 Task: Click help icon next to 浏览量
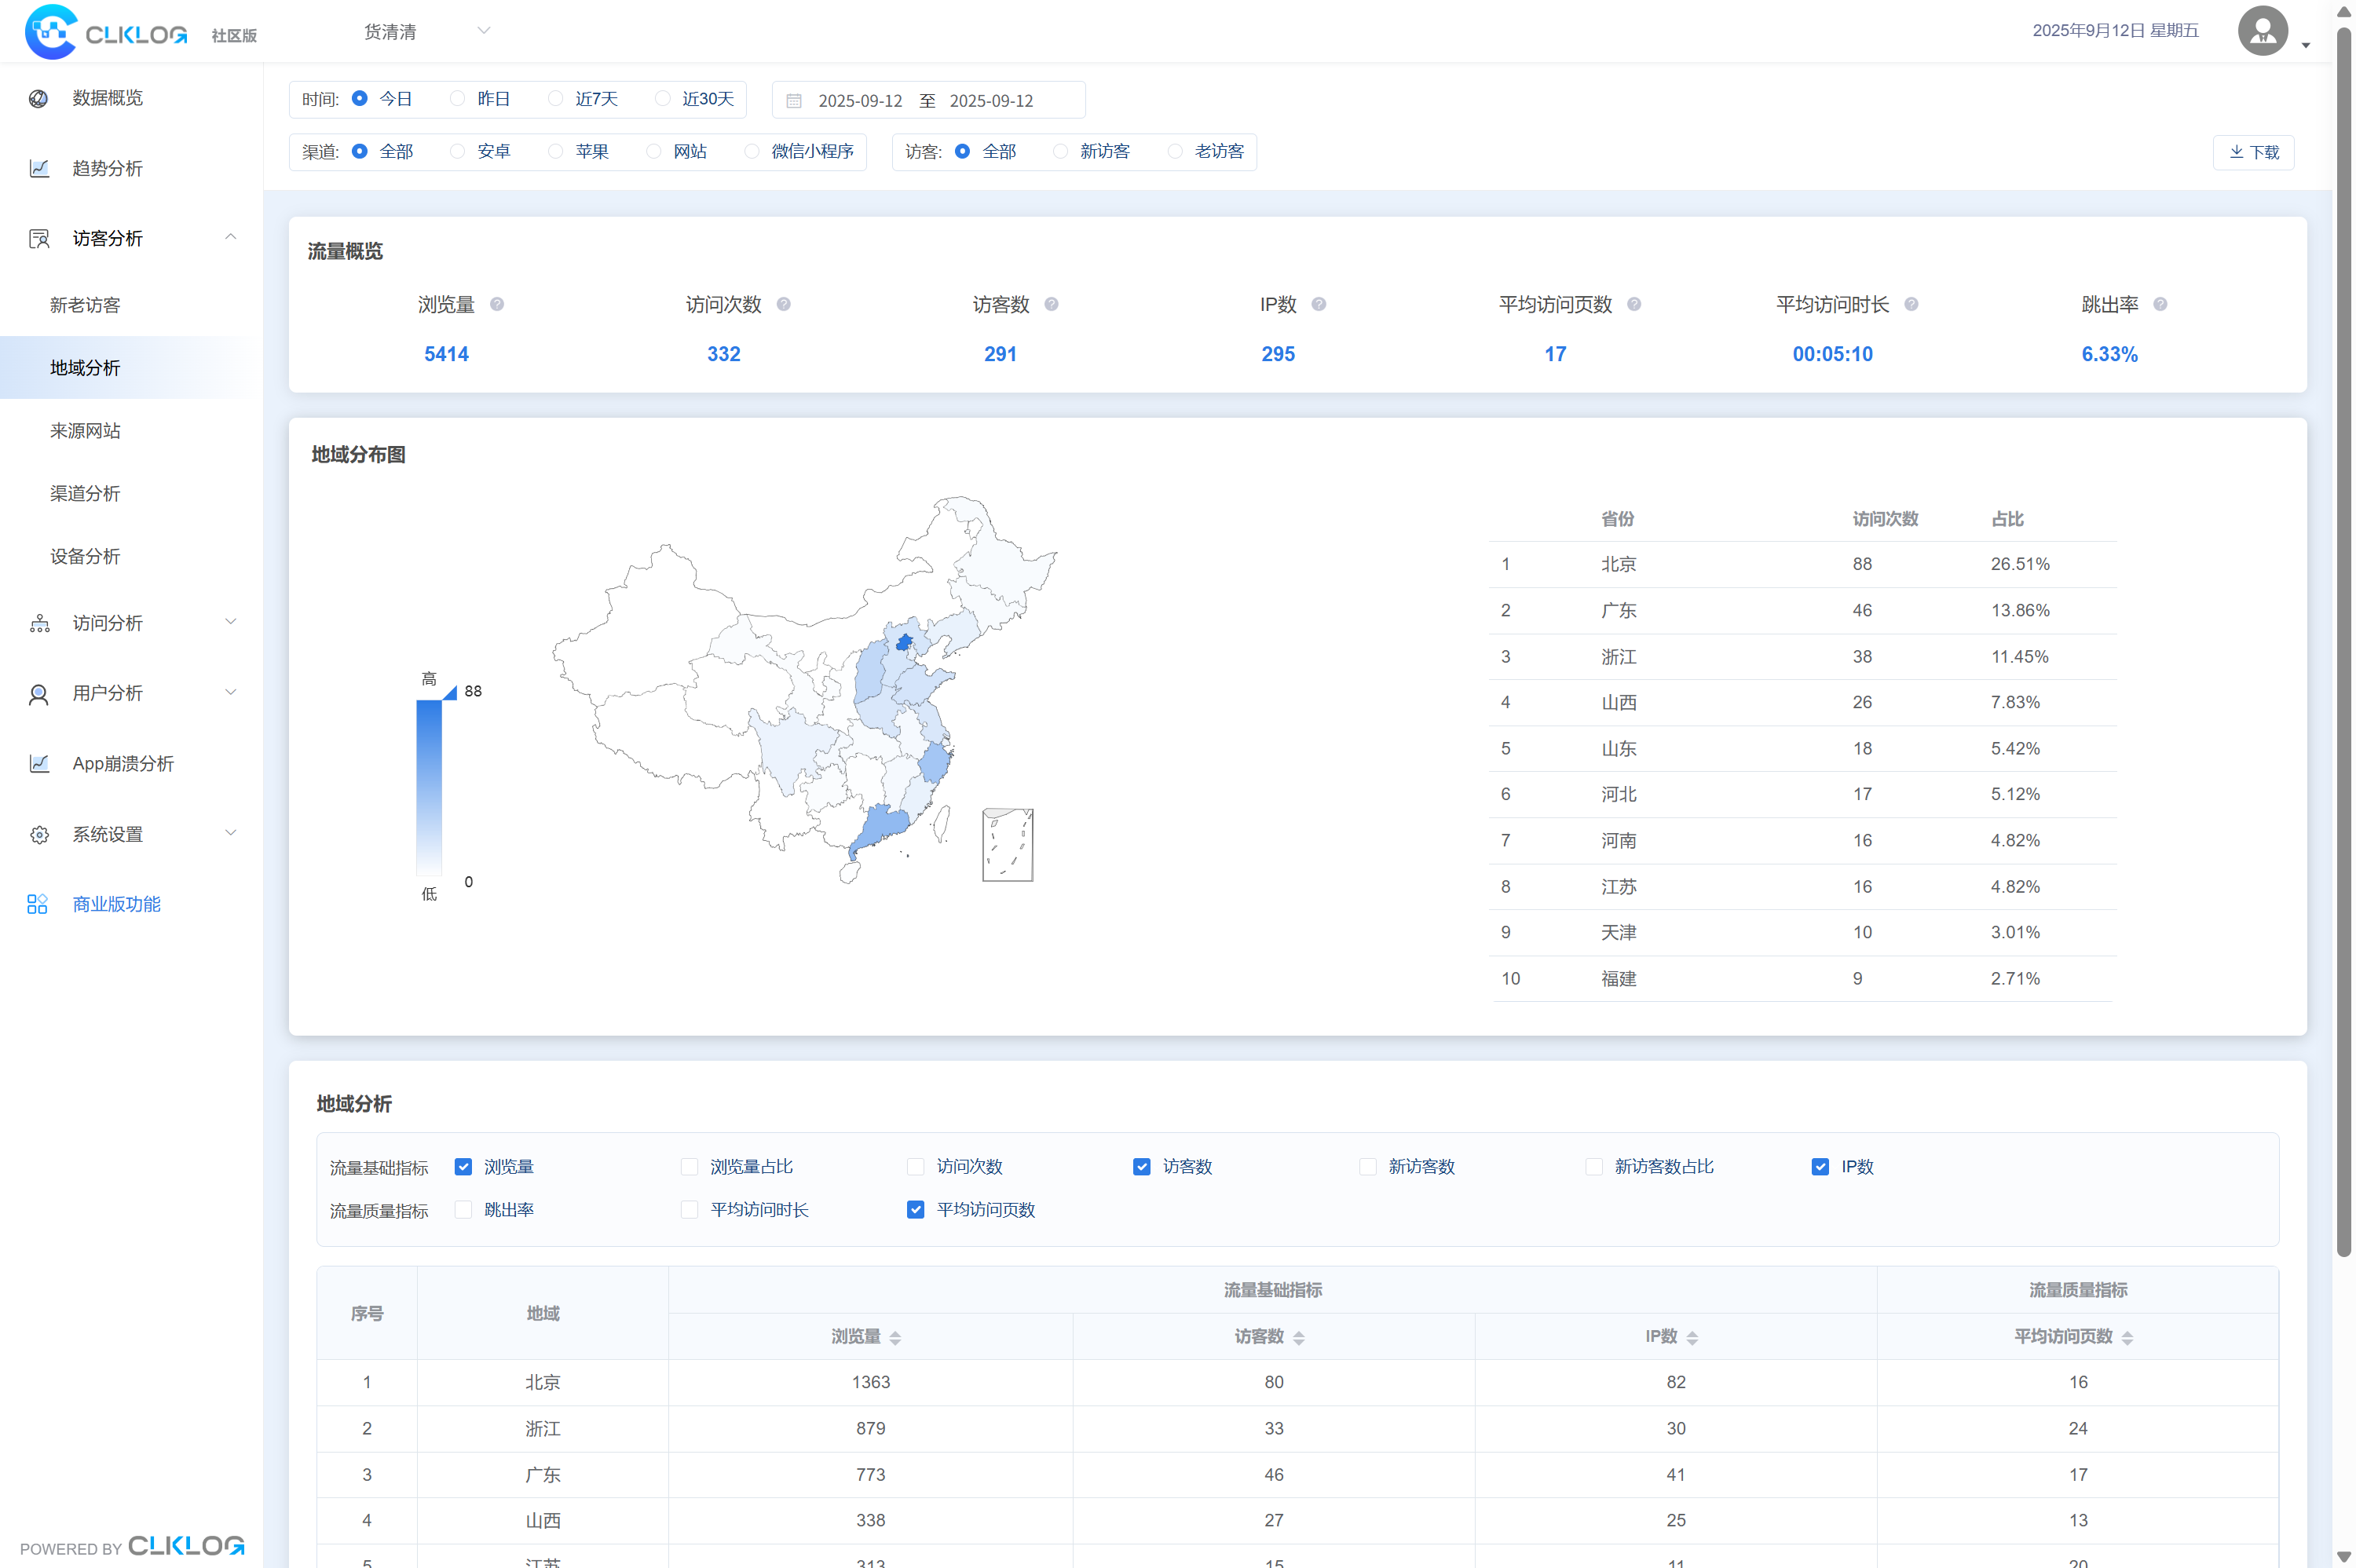click(x=497, y=304)
